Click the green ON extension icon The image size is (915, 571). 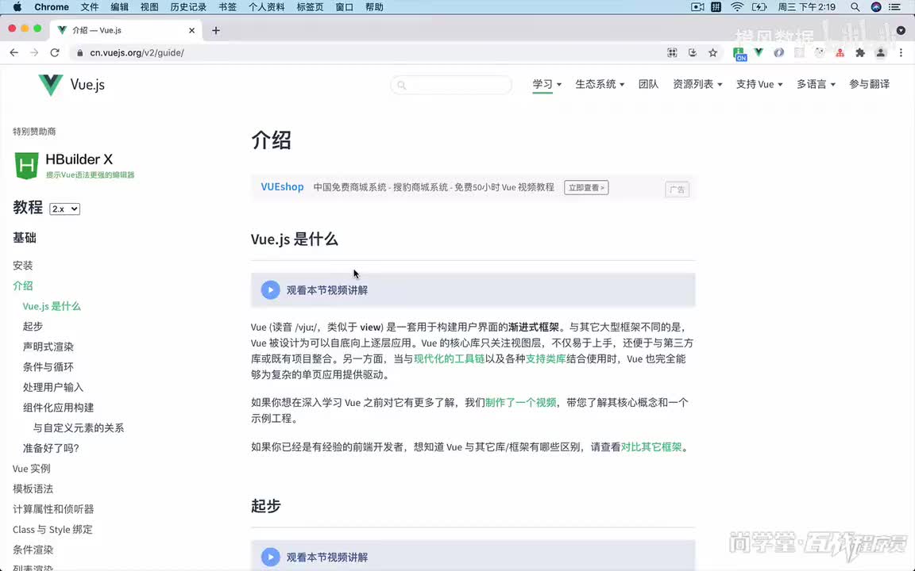[x=739, y=54]
